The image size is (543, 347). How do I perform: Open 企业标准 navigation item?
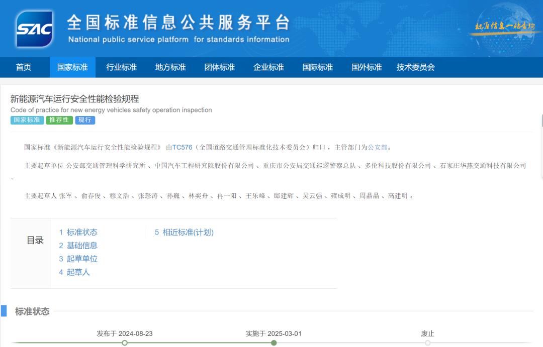[268, 67]
